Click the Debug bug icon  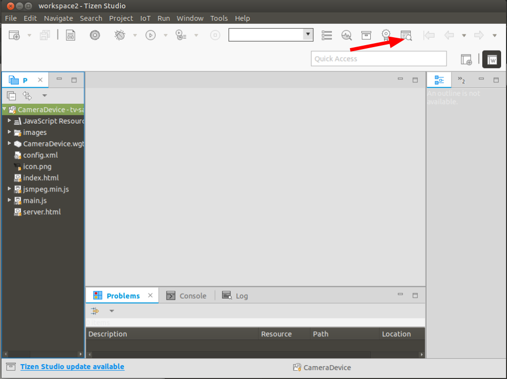[119, 35]
